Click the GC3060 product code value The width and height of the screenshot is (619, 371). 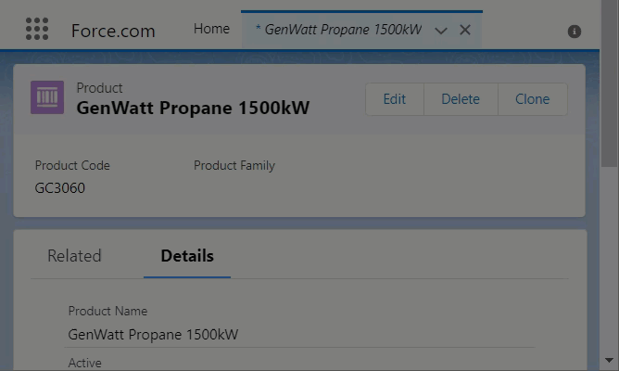tap(60, 187)
